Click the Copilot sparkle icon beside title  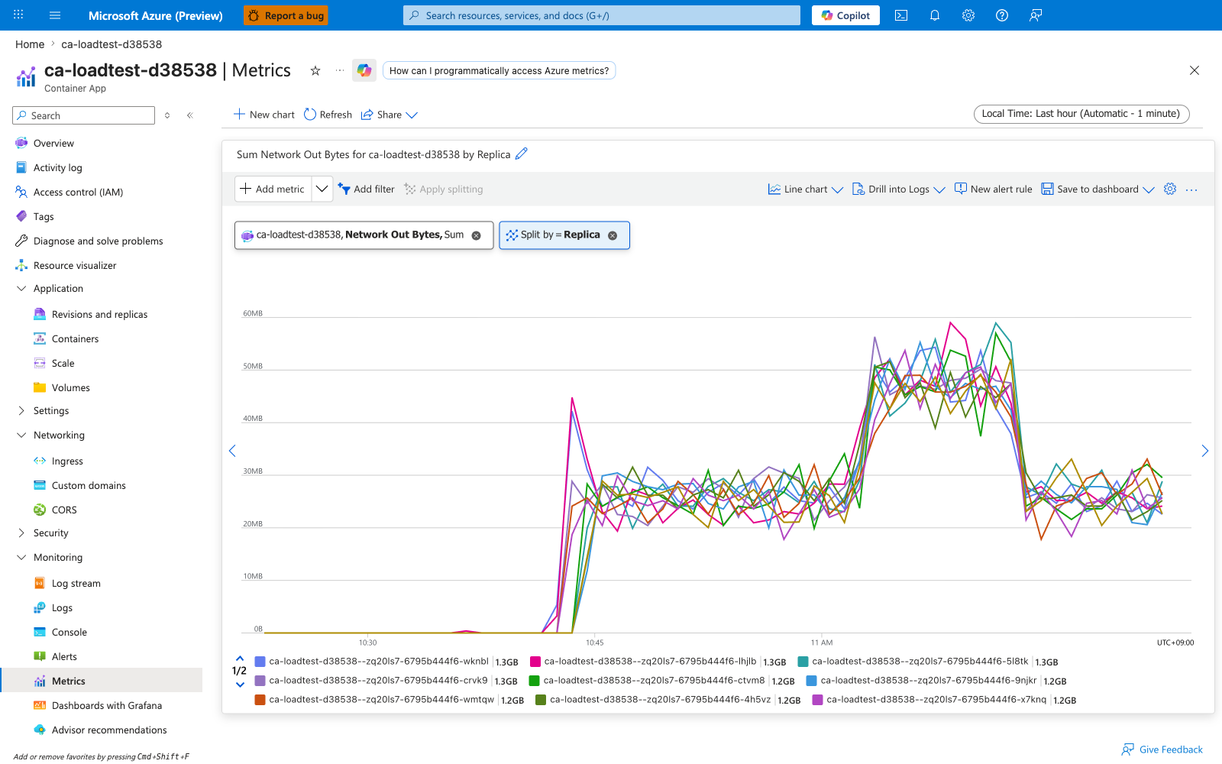(x=364, y=70)
